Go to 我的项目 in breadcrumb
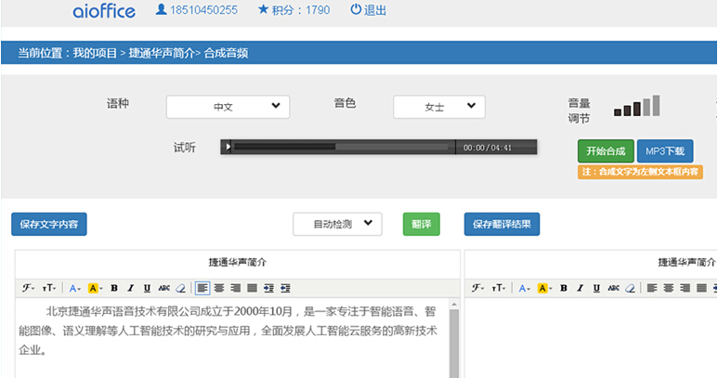Screen dimensions: 718x378 tap(95, 53)
